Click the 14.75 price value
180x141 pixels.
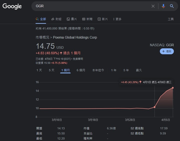[45, 46]
